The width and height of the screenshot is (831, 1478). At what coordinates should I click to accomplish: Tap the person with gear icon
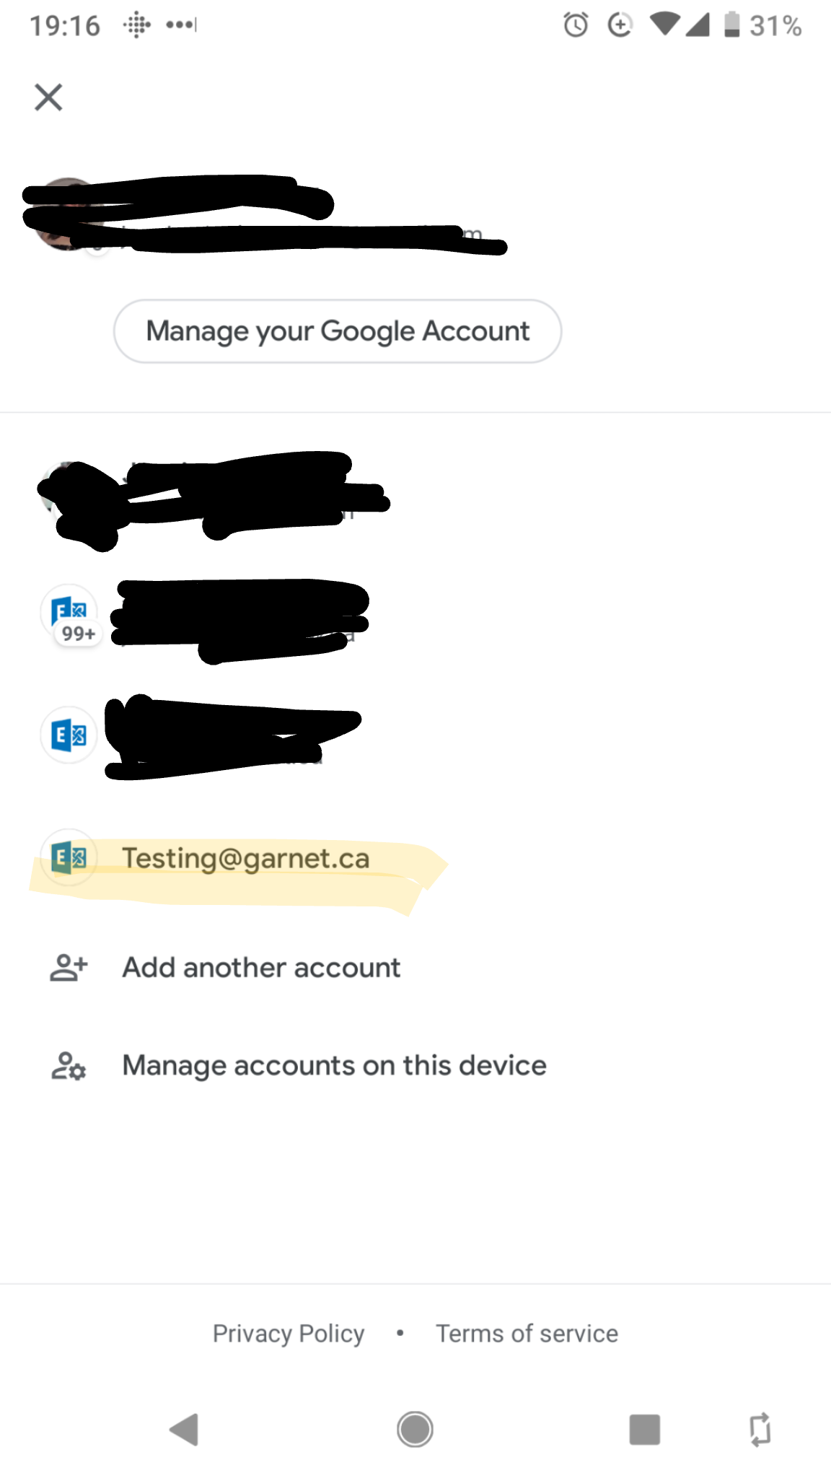(69, 1066)
